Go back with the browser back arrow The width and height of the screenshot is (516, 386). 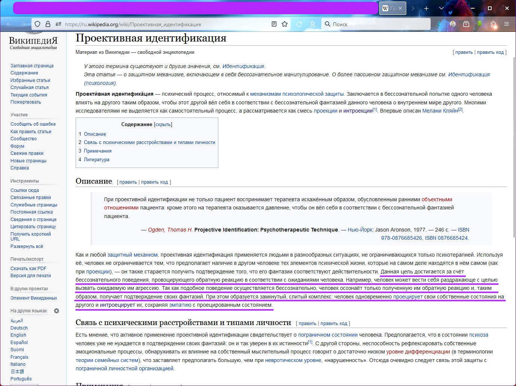[9, 24]
